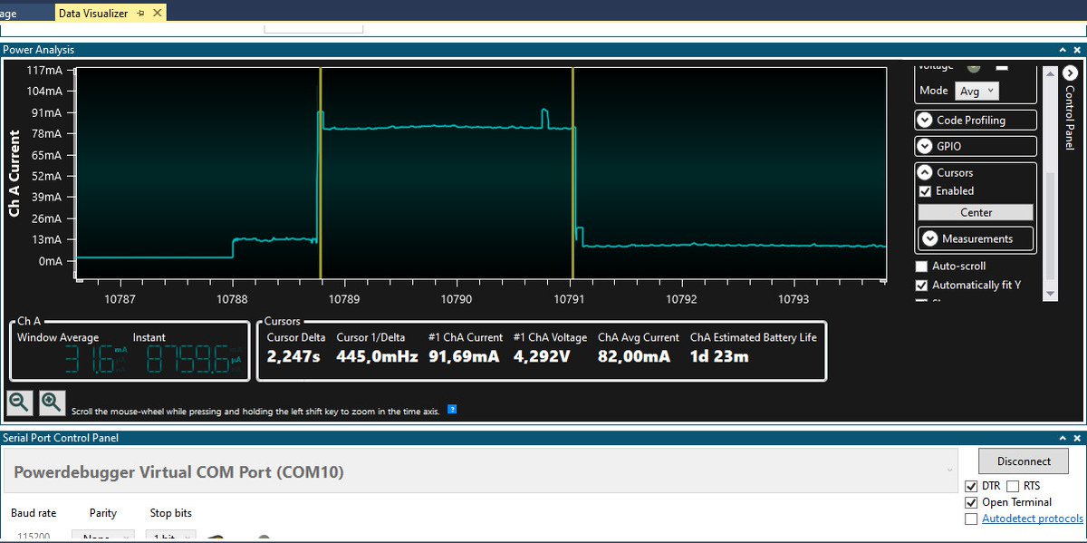The width and height of the screenshot is (1087, 543).
Task: Pin the Data Visualizer tab
Action: click(x=139, y=14)
